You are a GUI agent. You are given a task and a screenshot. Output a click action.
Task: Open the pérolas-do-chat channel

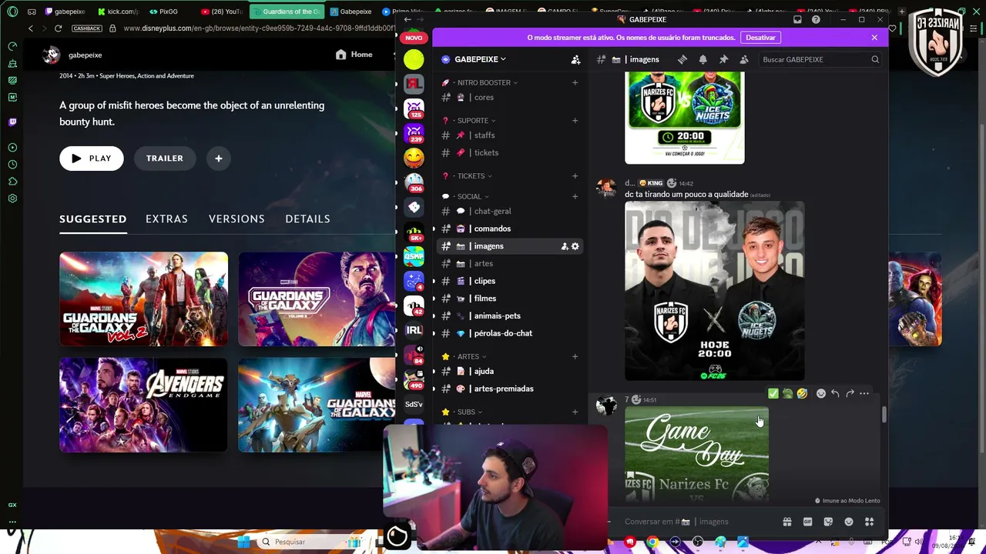click(510, 333)
